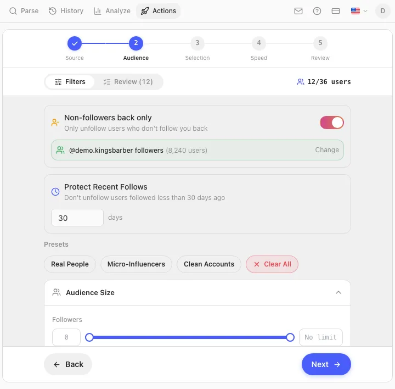This screenshot has height=389, width=395.
Task: Click Clear All filters button
Action: point(272,264)
